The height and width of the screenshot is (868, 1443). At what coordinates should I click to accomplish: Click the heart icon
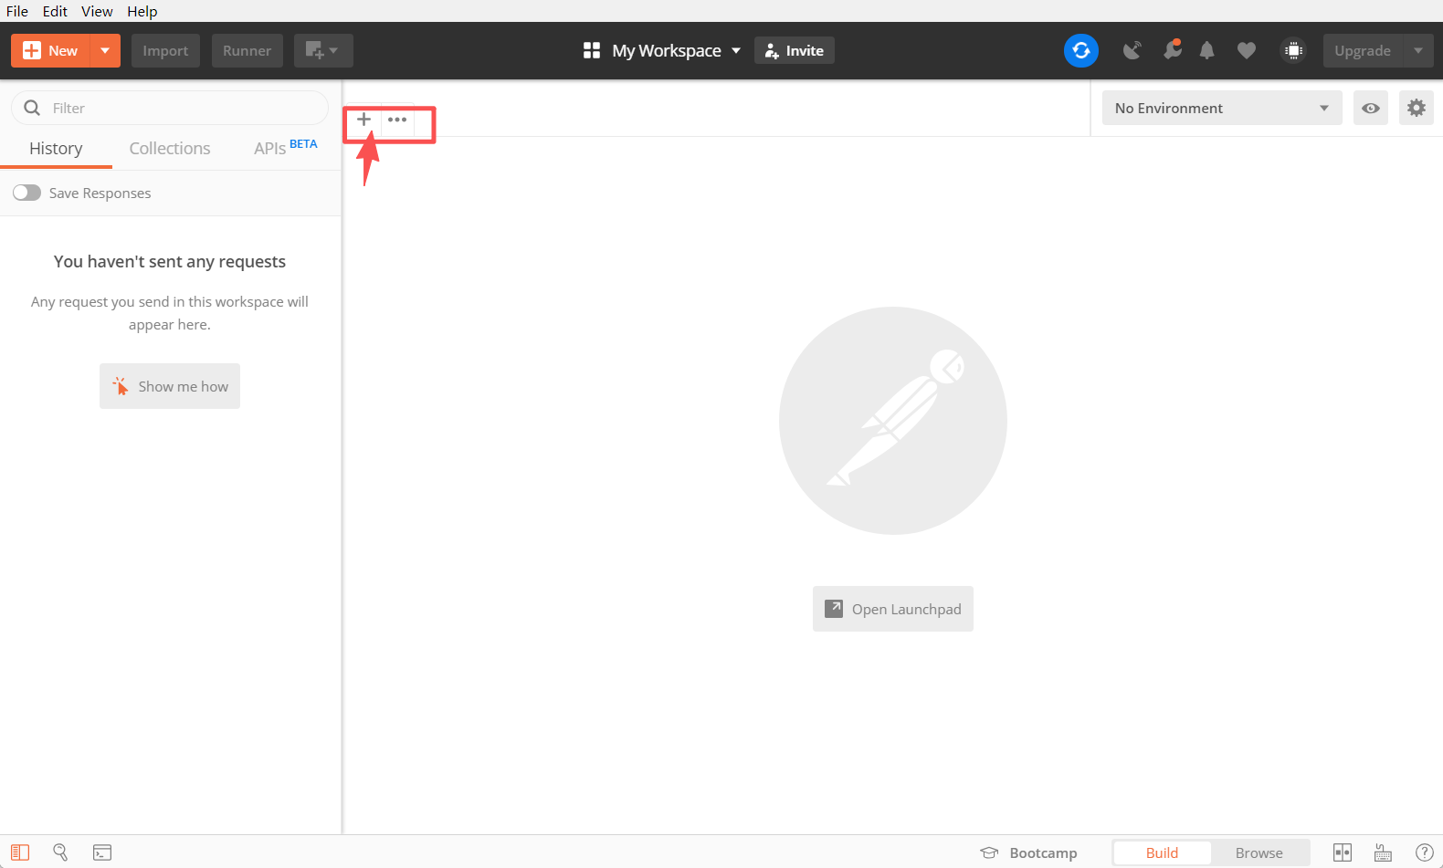point(1247,50)
